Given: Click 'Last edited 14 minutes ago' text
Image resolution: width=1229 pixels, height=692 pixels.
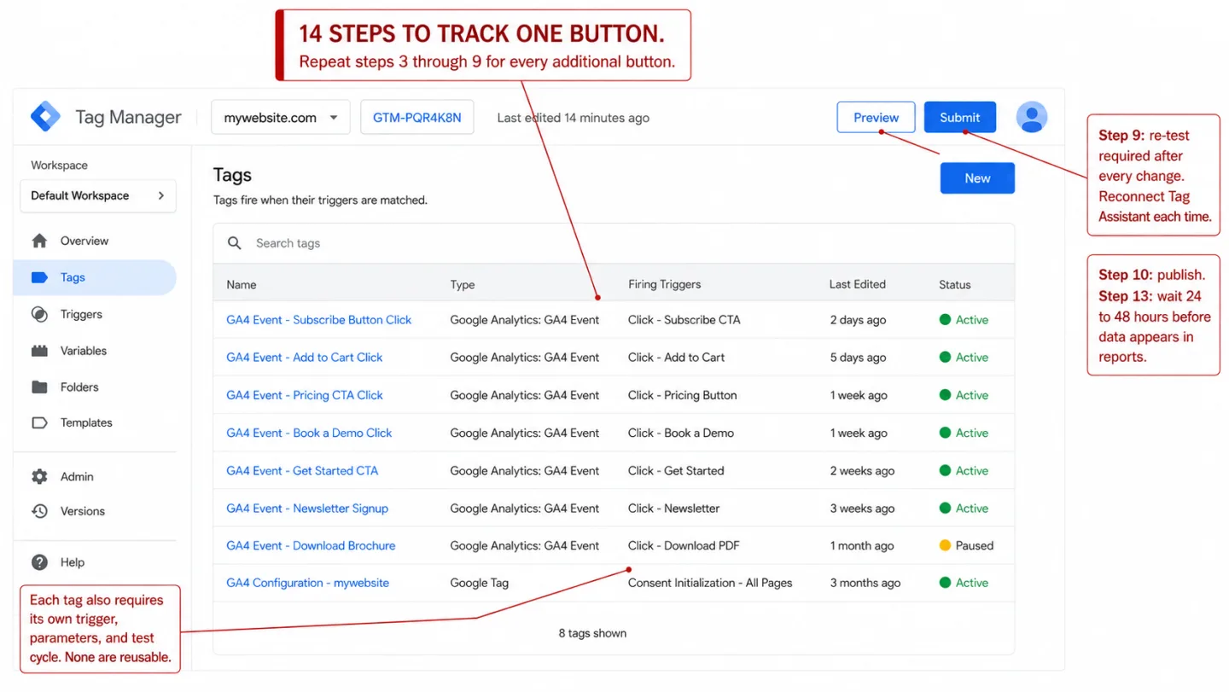Looking at the screenshot, I should [x=574, y=118].
